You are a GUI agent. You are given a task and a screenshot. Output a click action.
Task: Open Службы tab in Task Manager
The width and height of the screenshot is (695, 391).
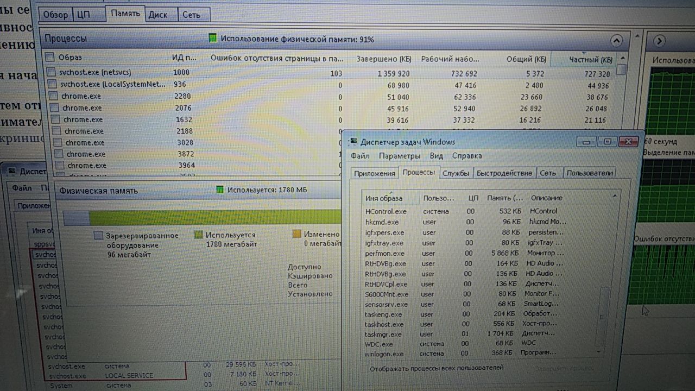(456, 173)
